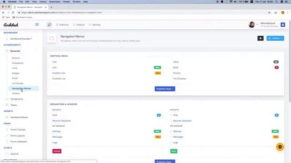291x163 pixels.
Task: Click Another Link in Vertical Menu
Action: (59, 73)
